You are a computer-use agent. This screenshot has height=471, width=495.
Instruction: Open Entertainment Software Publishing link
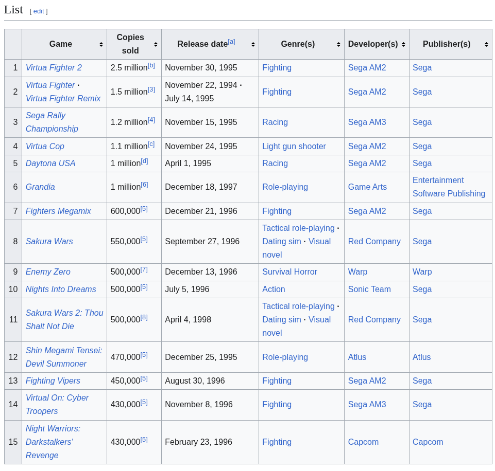[449, 187]
